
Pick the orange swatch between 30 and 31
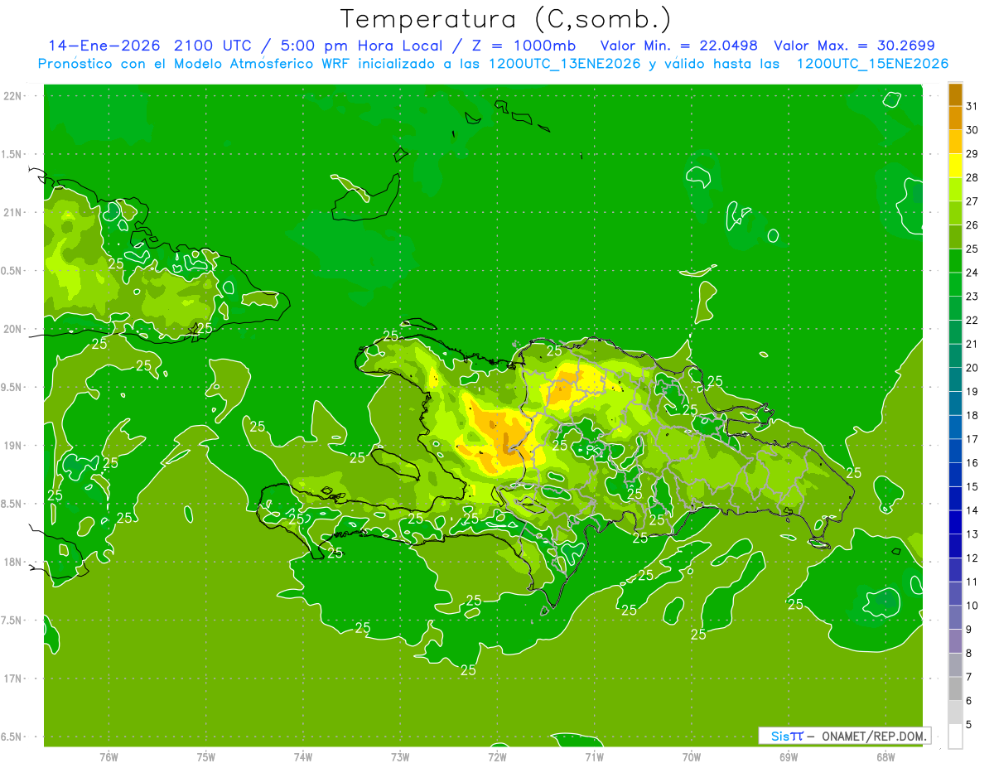(955, 118)
